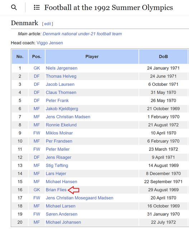Click FW position link for Peter Møller
The width and height of the screenshot is (189, 229).
point(37,149)
